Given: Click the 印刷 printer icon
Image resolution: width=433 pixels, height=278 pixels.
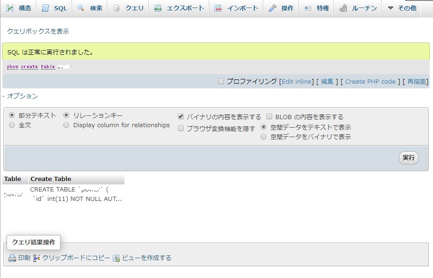Looking at the screenshot, I should click(12, 258).
